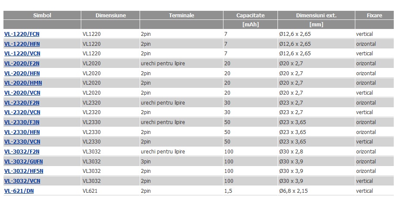Click the Capacitate column header
The height and width of the screenshot is (201, 405).
coord(250,15)
